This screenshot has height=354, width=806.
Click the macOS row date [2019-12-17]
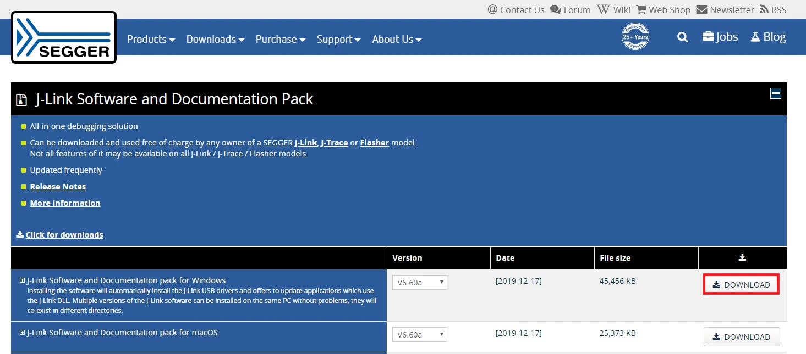[x=519, y=333]
